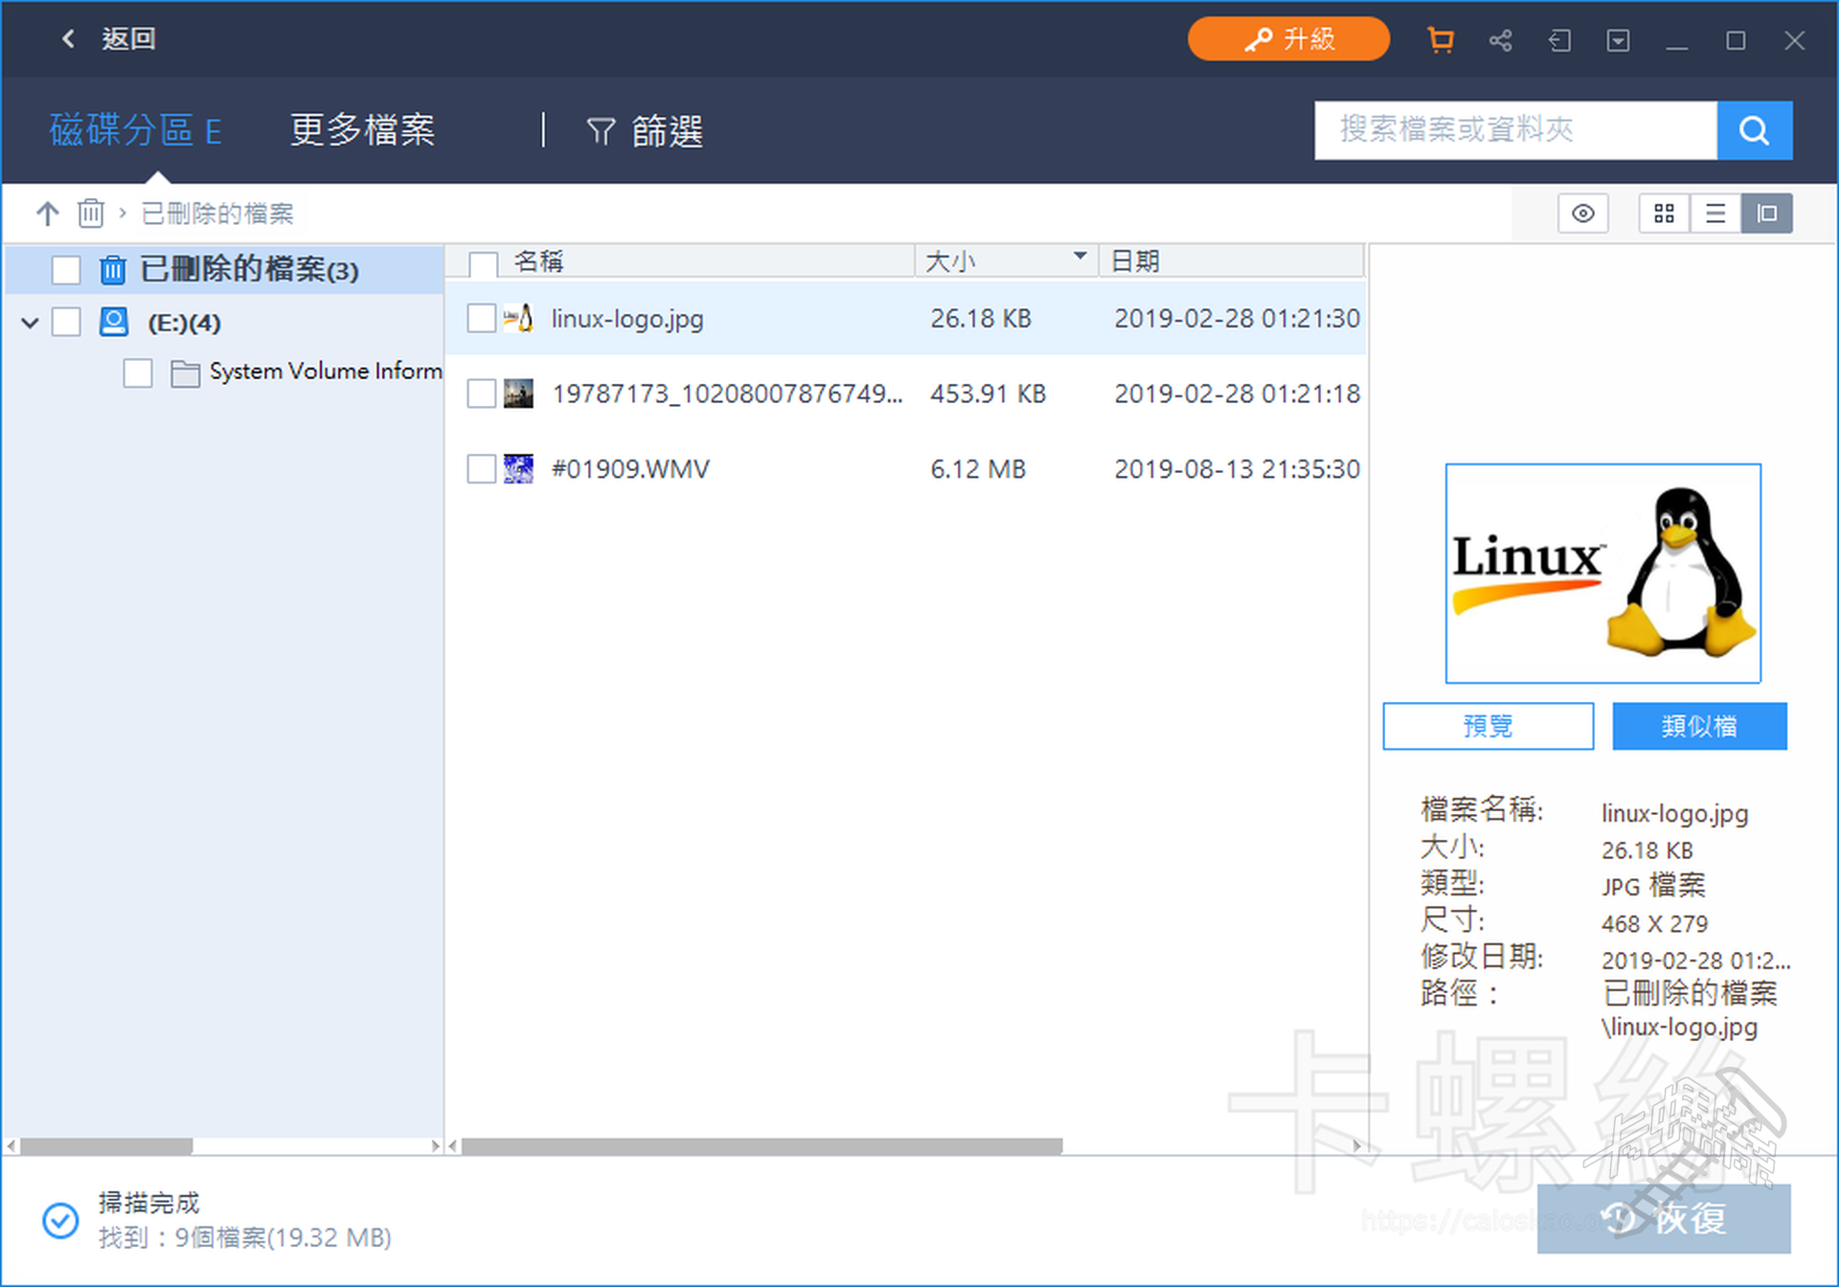This screenshot has width=1839, height=1287.
Task: Click the orange 升級 upgrade button
Action: coord(1288,39)
